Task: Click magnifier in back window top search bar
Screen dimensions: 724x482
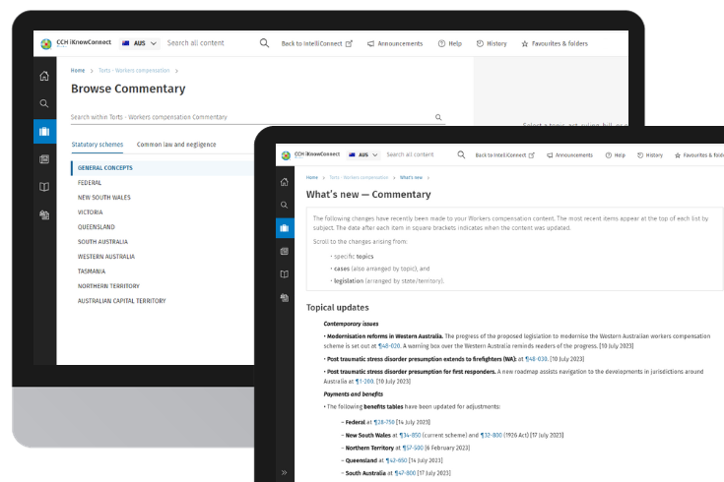Action: click(264, 43)
